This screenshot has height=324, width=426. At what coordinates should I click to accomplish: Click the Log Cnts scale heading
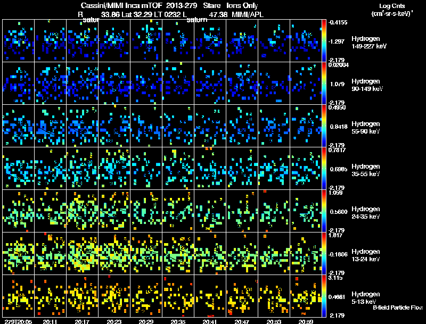click(392, 6)
